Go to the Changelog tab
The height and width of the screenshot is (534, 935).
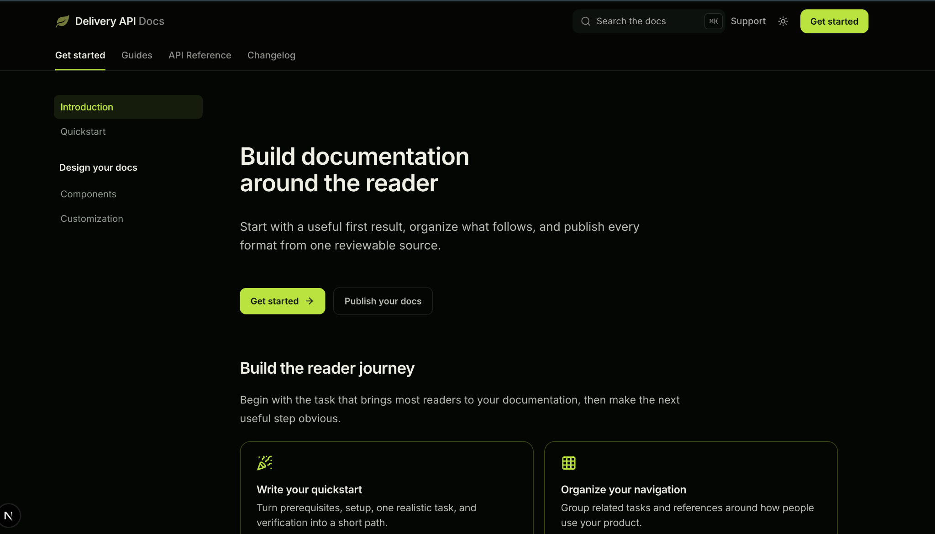271,55
